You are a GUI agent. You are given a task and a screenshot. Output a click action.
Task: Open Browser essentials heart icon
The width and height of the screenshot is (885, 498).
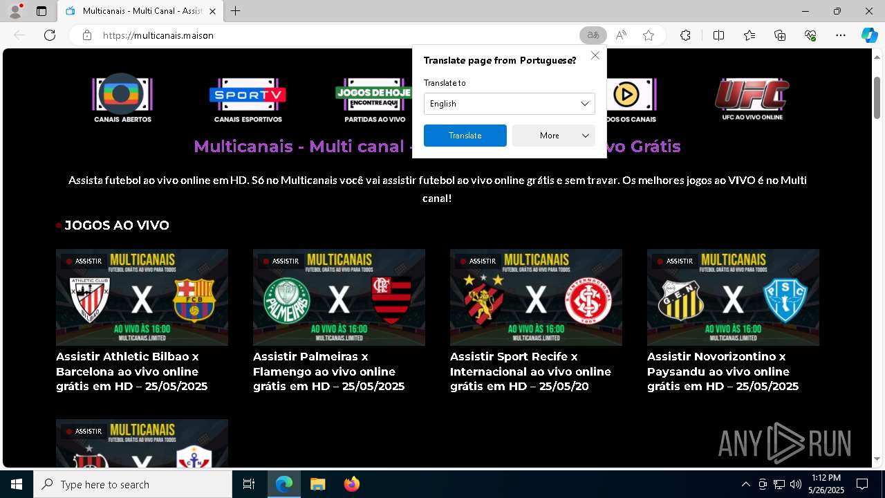[x=810, y=35]
